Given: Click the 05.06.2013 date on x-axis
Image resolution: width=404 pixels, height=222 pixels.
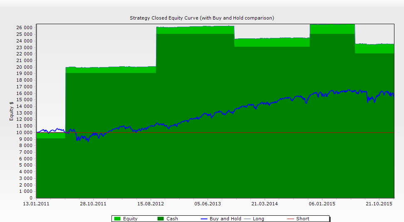Looking at the screenshot, I should point(207,204).
